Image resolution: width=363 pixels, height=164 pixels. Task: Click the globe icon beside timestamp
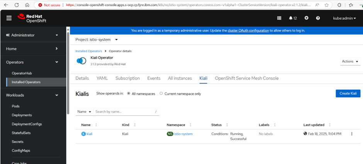(305, 133)
